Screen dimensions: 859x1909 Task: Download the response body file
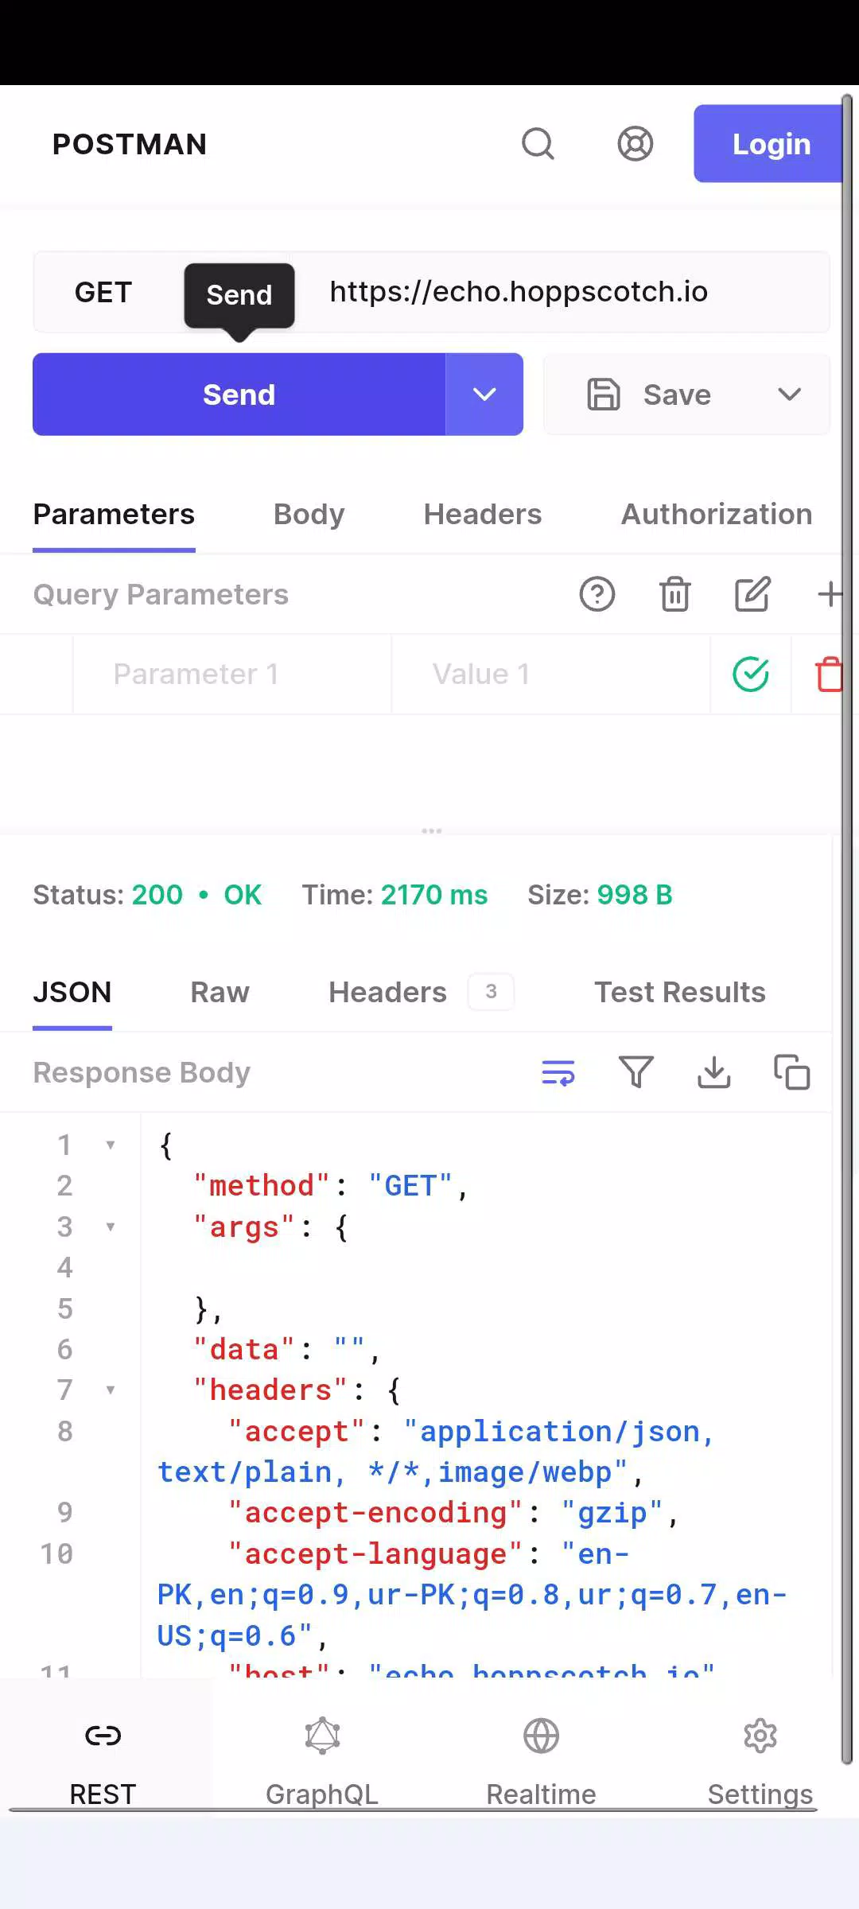(x=713, y=1072)
